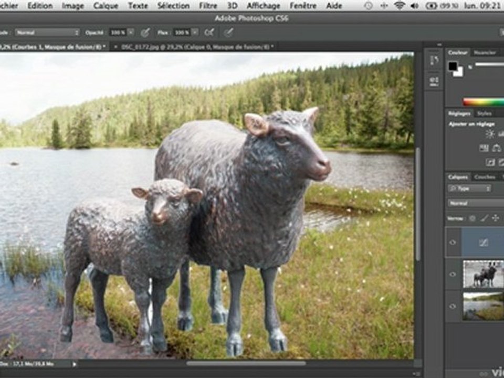Open the Image menu
The image size is (504, 378).
click(x=73, y=6)
